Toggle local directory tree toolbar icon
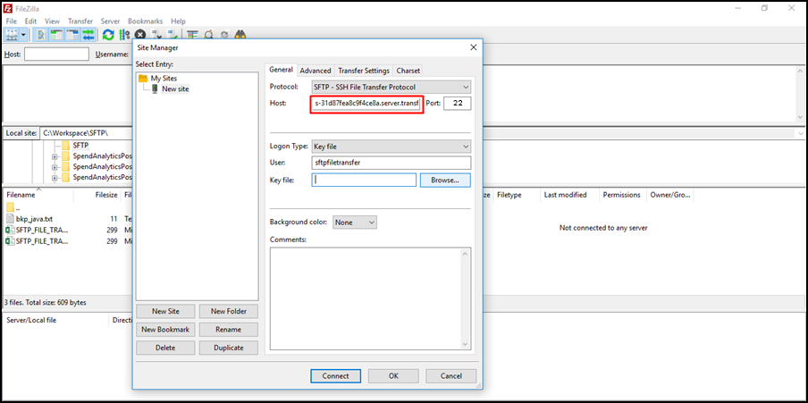Screen dimensions: 808x403 click(56, 35)
